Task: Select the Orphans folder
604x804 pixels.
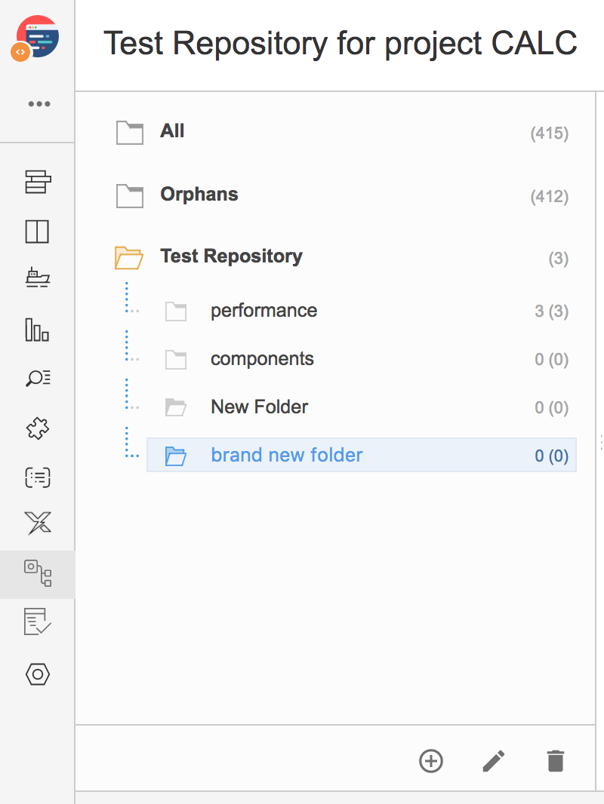Action: click(x=342, y=195)
